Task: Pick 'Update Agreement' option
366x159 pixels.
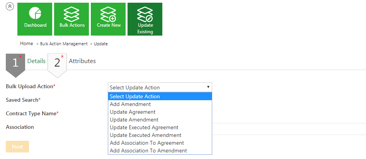Action: (133, 112)
